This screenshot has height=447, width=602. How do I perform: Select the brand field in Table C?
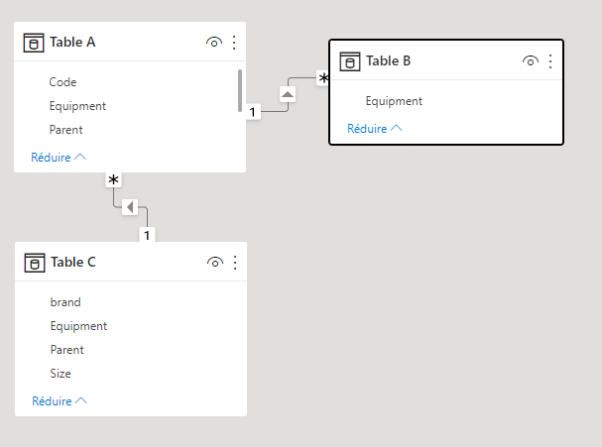click(x=65, y=302)
